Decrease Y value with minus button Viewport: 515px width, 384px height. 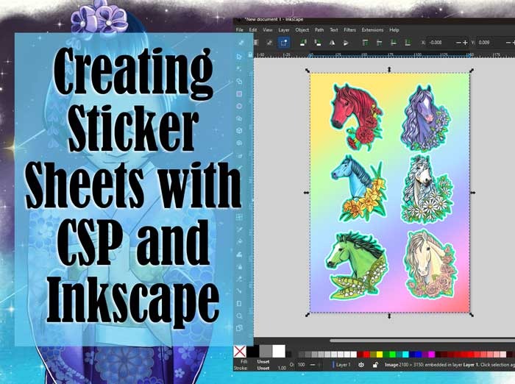coord(508,43)
